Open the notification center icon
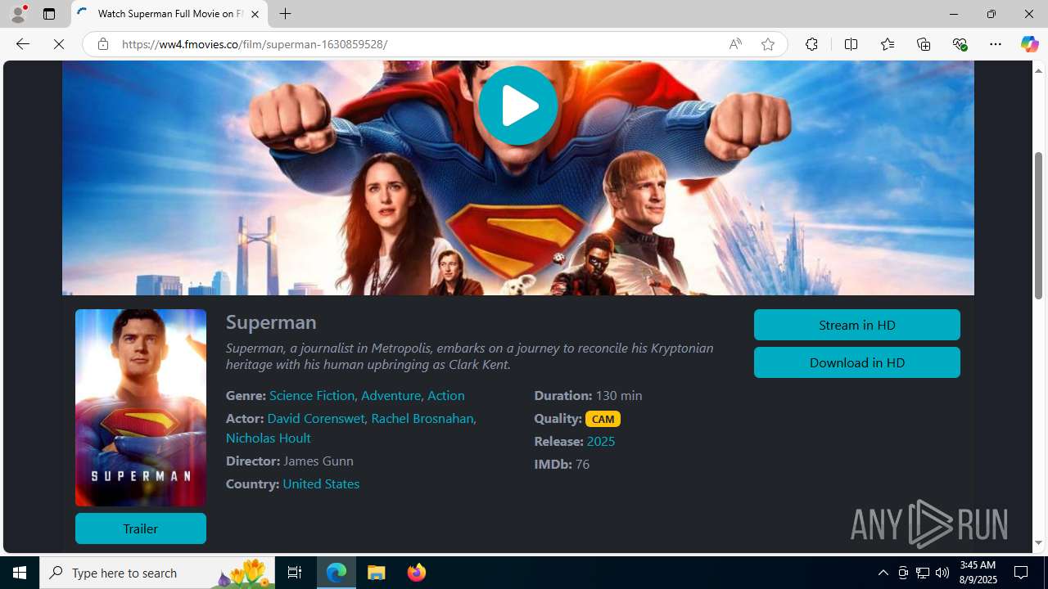The image size is (1048, 589). pyautogui.click(x=1022, y=573)
